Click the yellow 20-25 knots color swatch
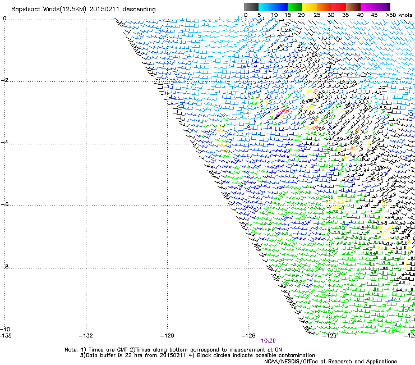The height and width of the screenshot is (365, 415). pos(310,7)
